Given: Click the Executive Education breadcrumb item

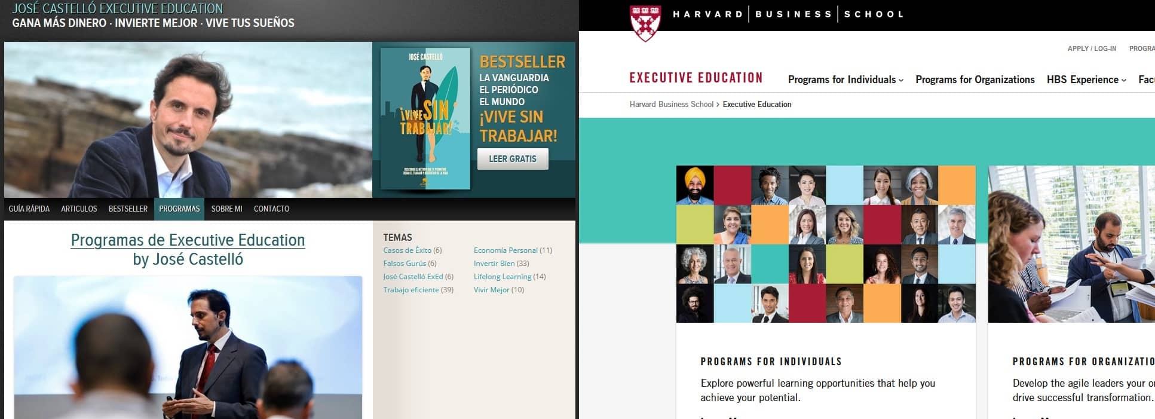Looking at the screenshot, I should pyautogui.click(x=757, y=104).
